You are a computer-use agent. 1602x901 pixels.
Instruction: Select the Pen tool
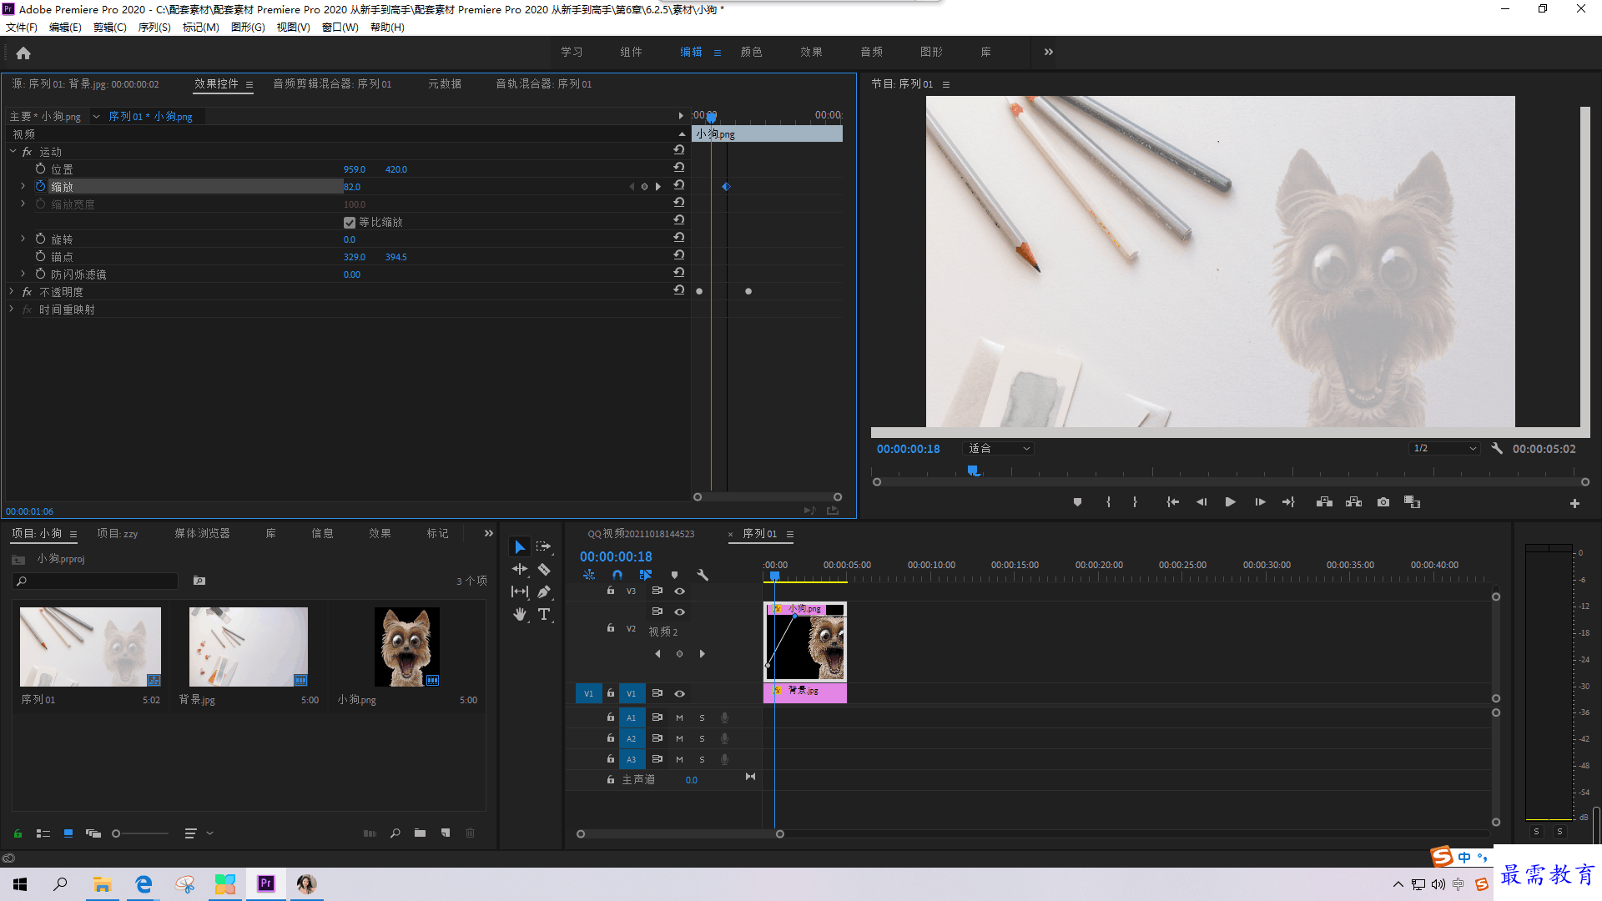[544, 591]
